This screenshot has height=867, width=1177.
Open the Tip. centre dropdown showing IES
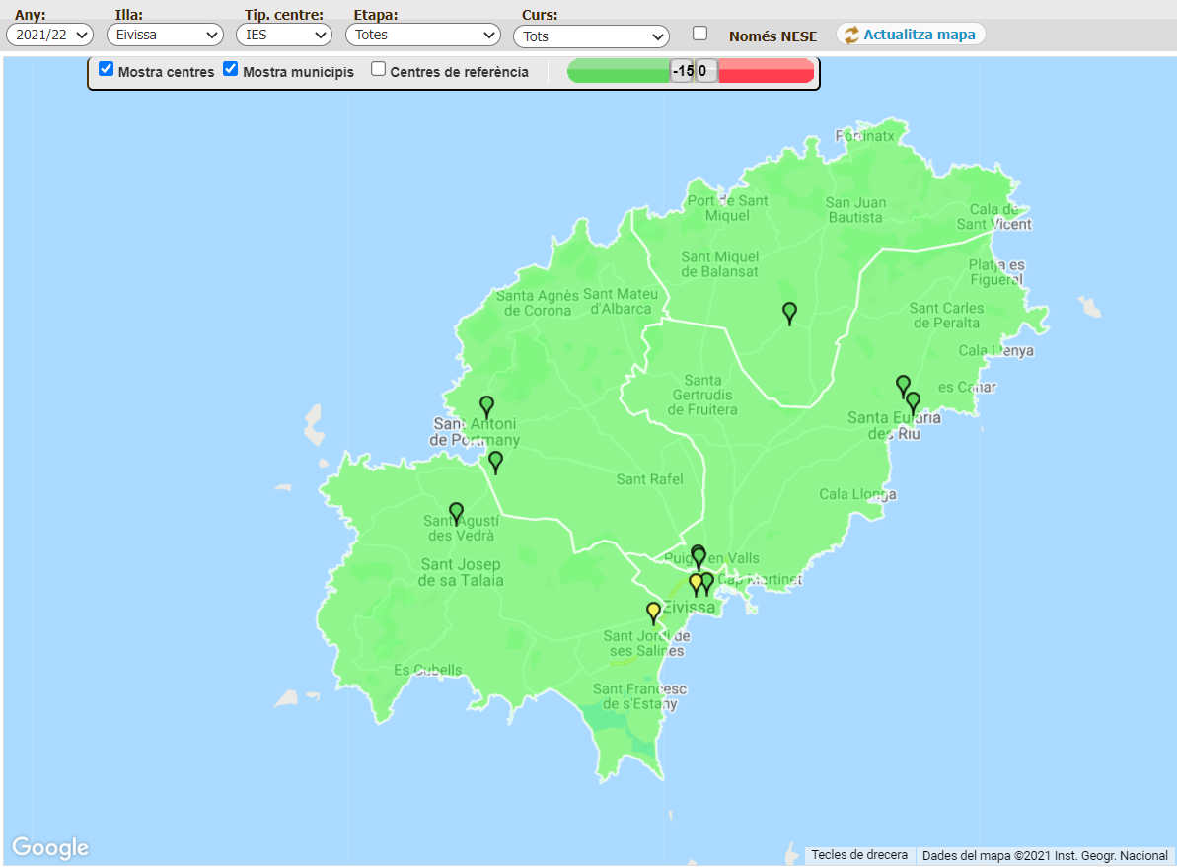(x=283, y=35)
